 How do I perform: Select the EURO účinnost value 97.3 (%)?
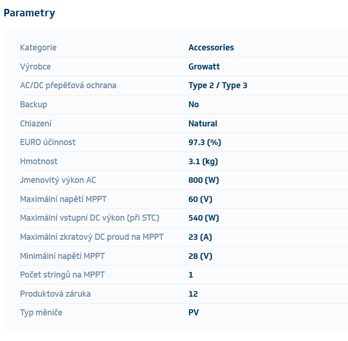[205, 142]
